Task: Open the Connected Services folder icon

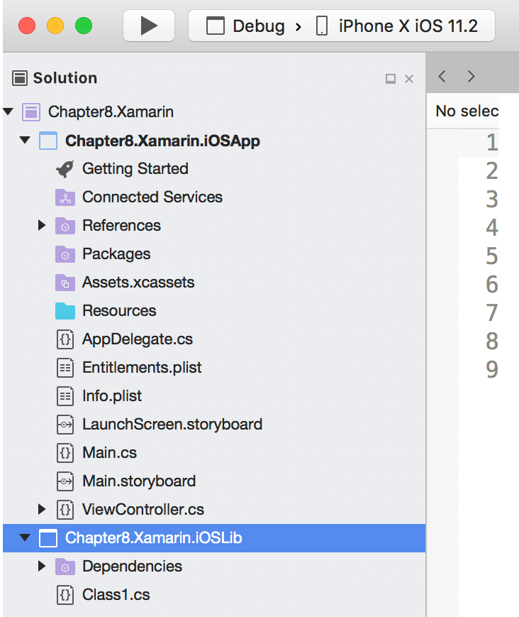Action: 65,197
